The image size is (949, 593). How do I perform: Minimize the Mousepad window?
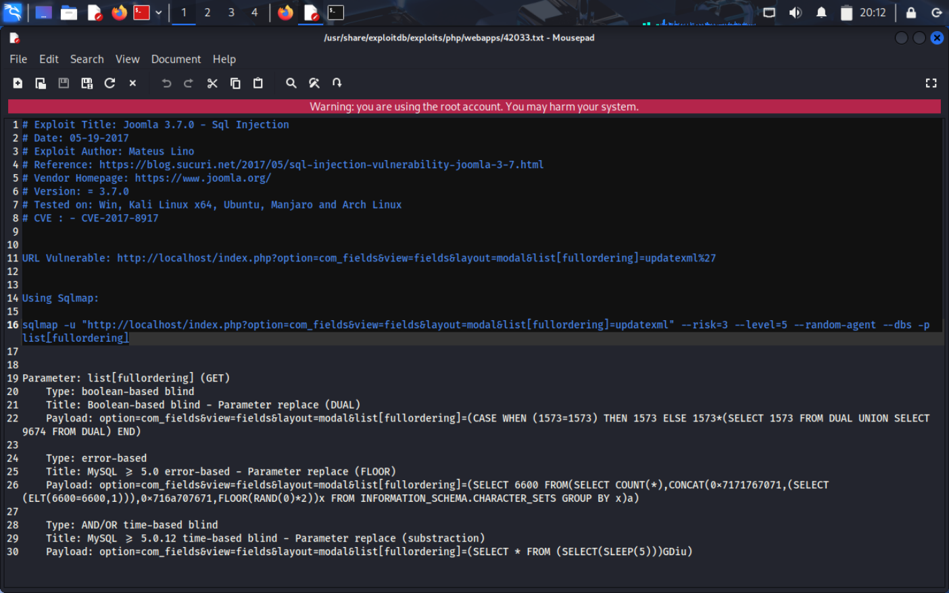click(x=901, y=38)
